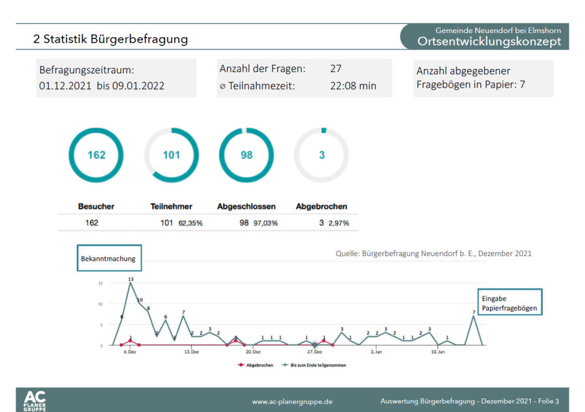This screenshot has width=585, height=412.
Task: Click the Teilnahmezeit value 22:08 min
Action: [354, 86]
